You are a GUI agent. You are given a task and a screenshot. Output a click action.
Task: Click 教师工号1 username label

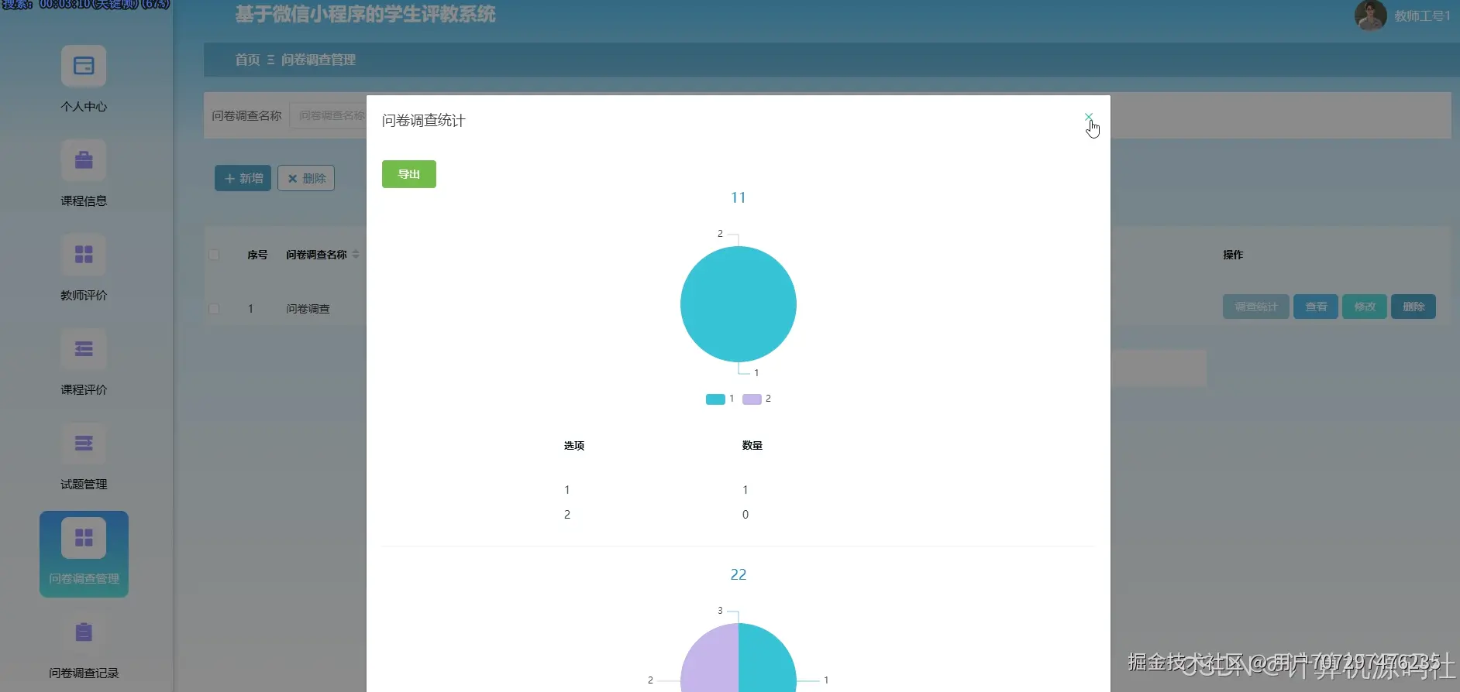1422,15
